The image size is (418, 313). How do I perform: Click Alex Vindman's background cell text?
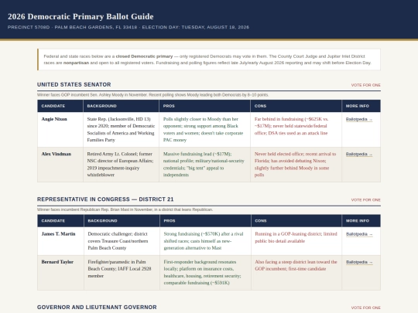click(120, 165)
